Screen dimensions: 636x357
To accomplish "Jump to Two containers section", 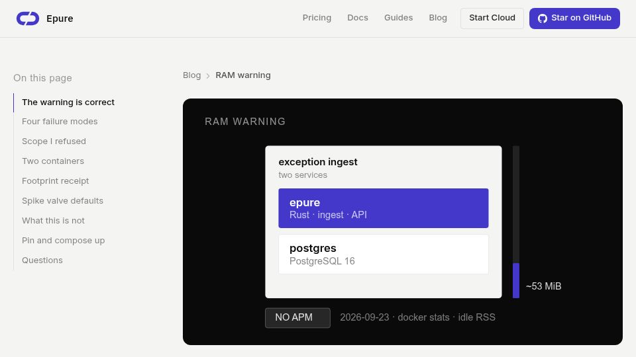I will click(53, 161).
